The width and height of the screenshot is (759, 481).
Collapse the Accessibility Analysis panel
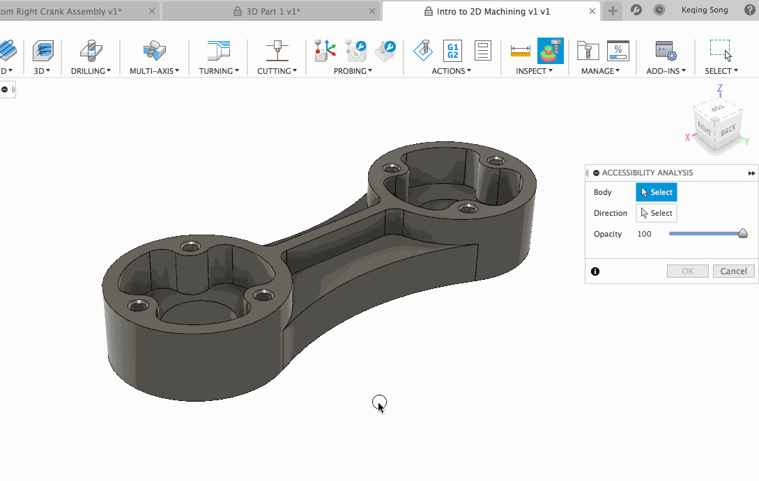597,173
